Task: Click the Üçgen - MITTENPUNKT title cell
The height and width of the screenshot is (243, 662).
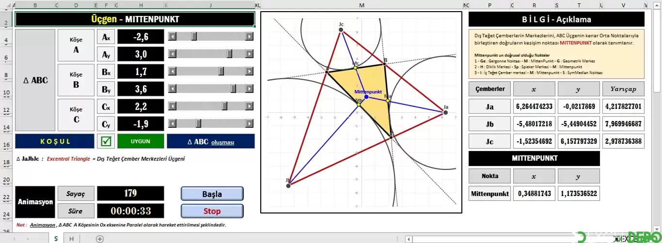Action: click(135, 19)
